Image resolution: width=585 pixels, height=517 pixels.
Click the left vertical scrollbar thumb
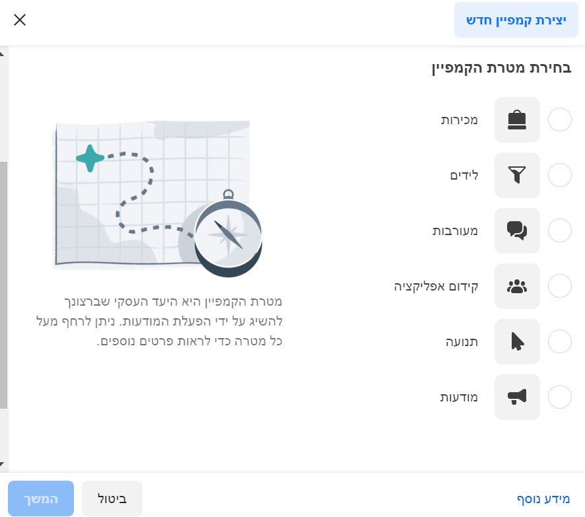(3, 284)
